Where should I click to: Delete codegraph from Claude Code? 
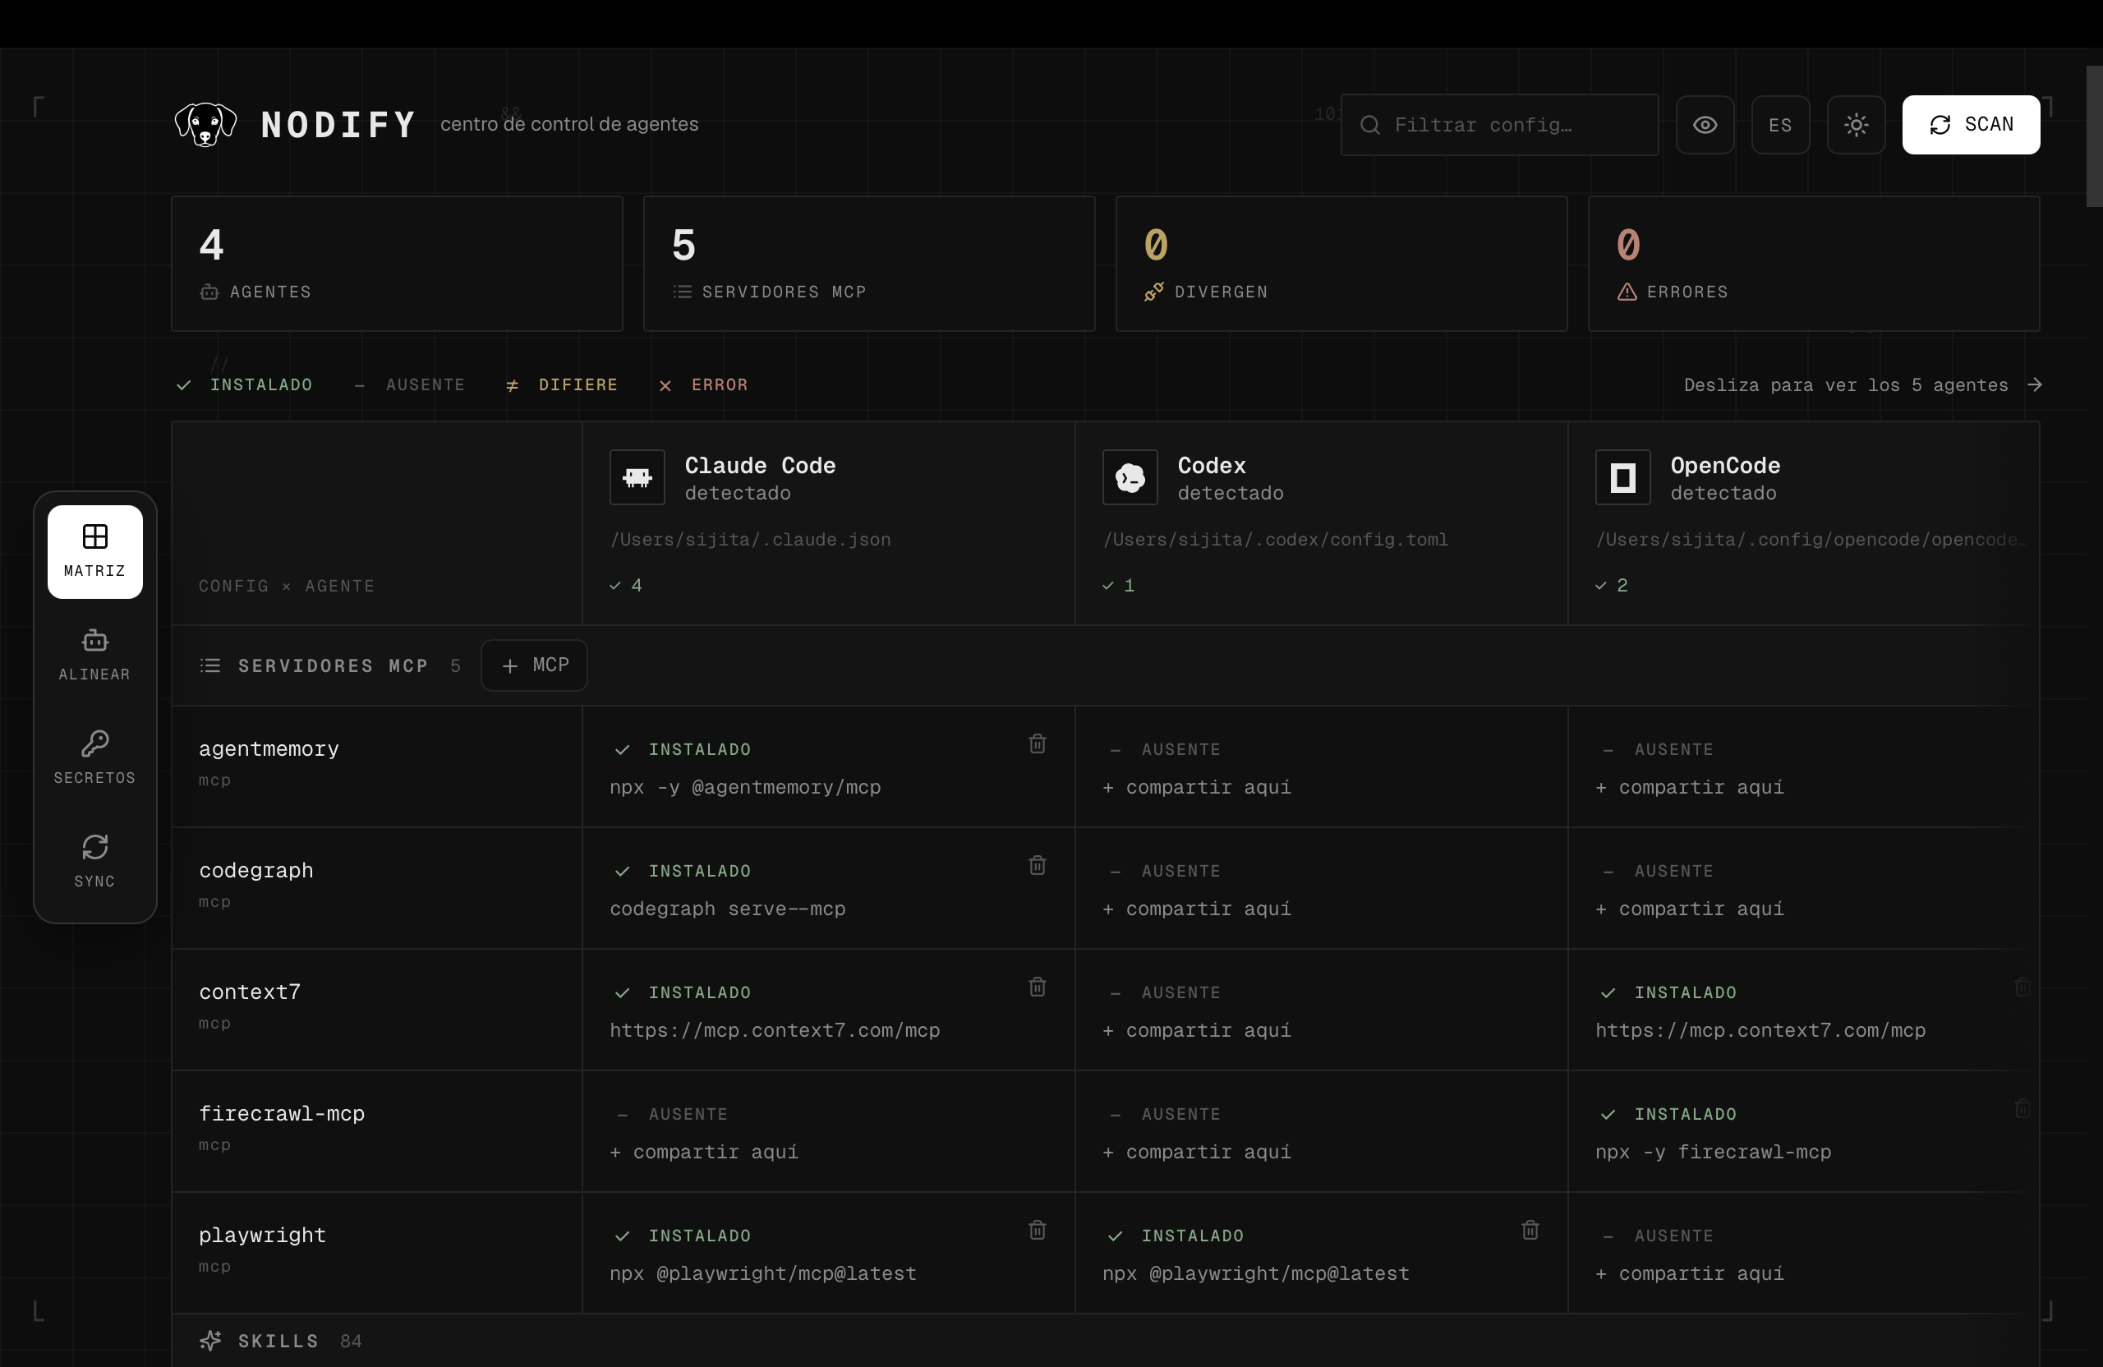click(x=1038, y=865)
